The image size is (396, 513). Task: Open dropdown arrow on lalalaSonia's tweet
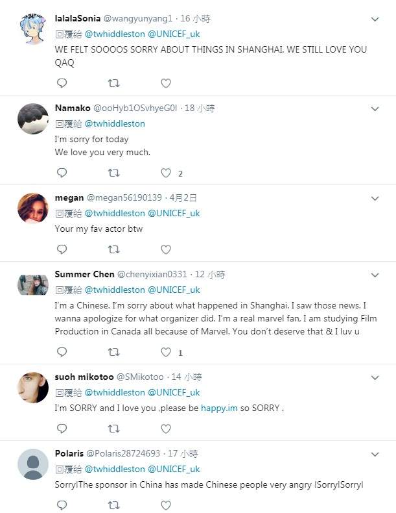pyautogui.click(x=375, y=19)
